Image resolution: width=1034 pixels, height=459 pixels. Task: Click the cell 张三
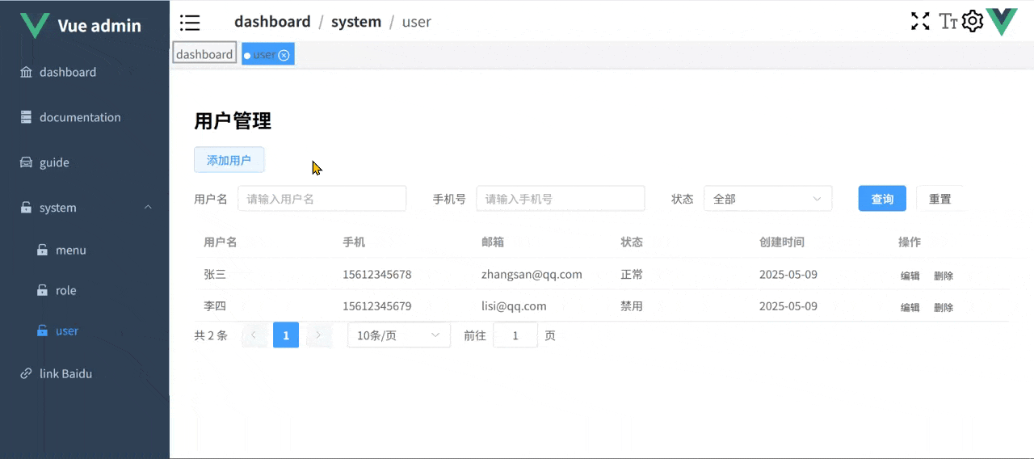click(x=215, y=274)
